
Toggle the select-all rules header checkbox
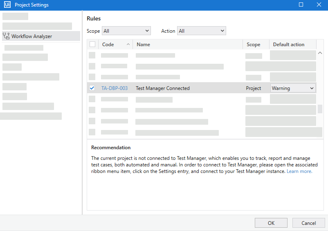(92, 44)
